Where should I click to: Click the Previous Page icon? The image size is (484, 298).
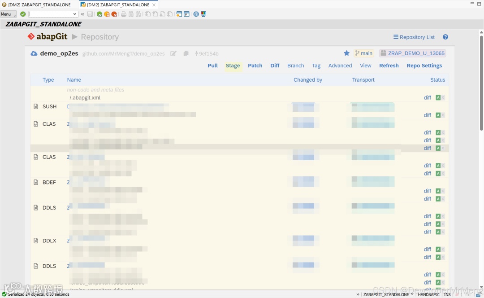pos(155,14)
